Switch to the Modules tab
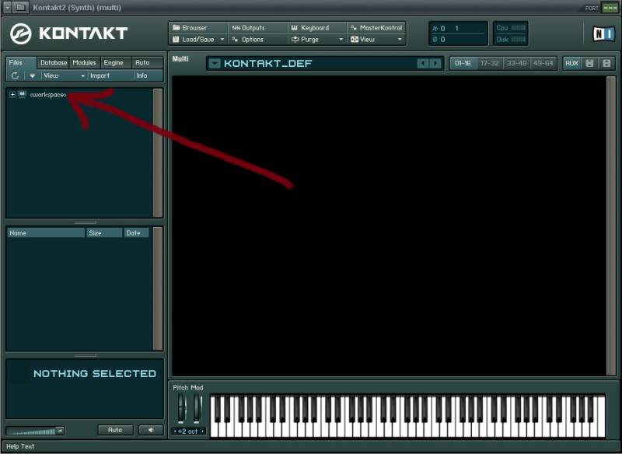The image size is (622, 454). point(85,63)
